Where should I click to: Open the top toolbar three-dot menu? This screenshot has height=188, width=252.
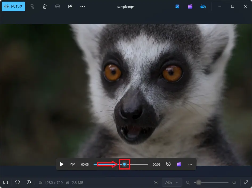coord(83,7)
